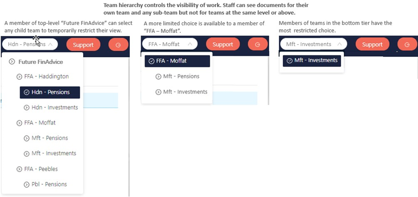The width and height of the screenshot is (418, 197).
Task: Click the Support button in the right header
Action: (x=372, y=44)
